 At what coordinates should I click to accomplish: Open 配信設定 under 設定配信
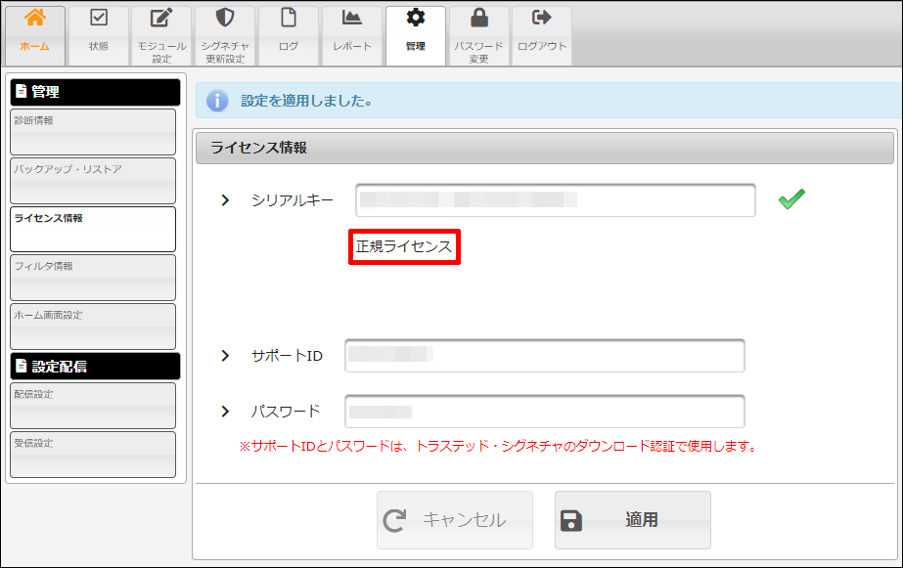coord(93,406)
